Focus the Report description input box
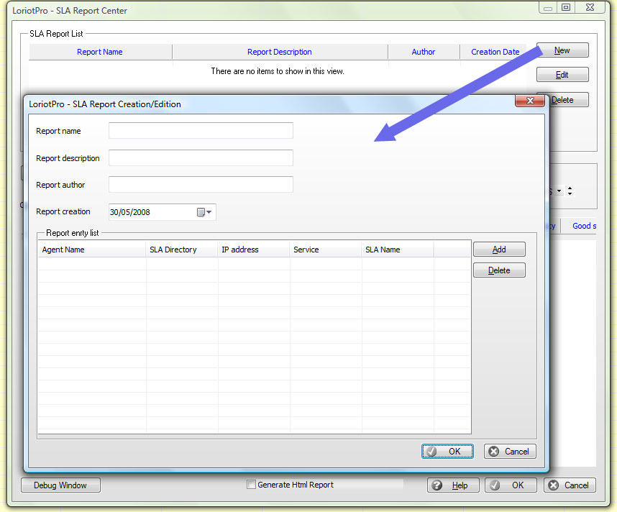This screenshot has height=512, width=617. (x=201, y=158)
